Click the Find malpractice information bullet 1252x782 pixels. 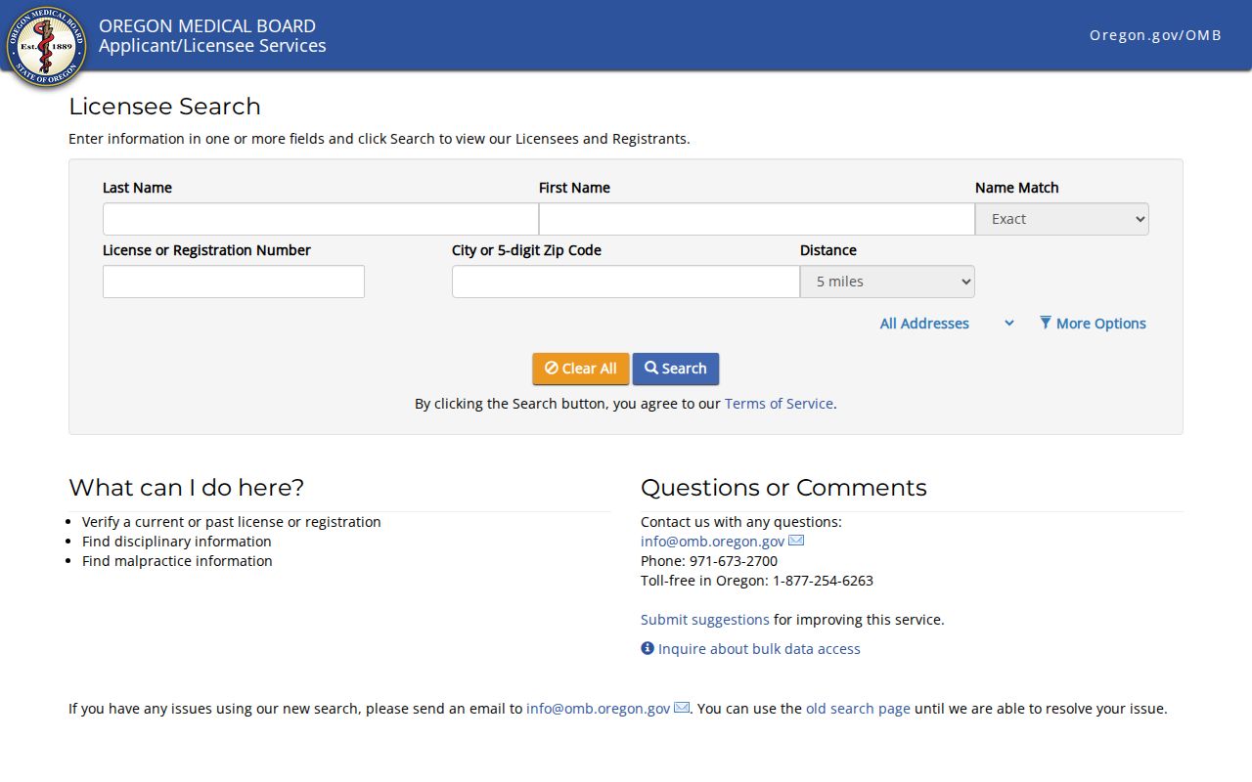(x=177, y=561)
